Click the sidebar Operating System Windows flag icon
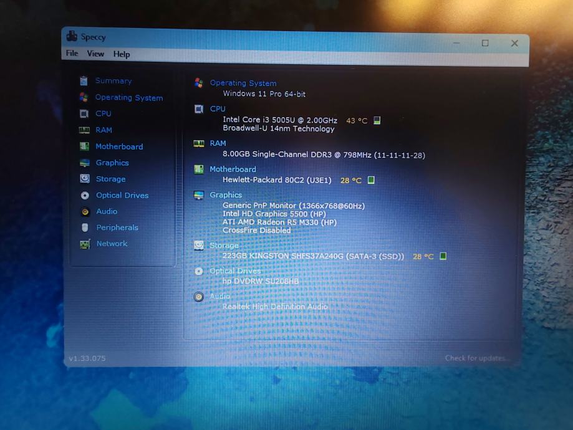The width and height of the screenshot is (573, 430). 84,97
